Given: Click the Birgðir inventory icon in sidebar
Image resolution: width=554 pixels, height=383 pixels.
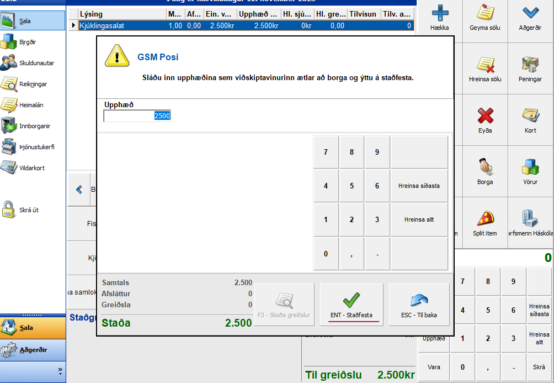Looking at the screenshot, I should pyautogui.click(x=9, y=42).
